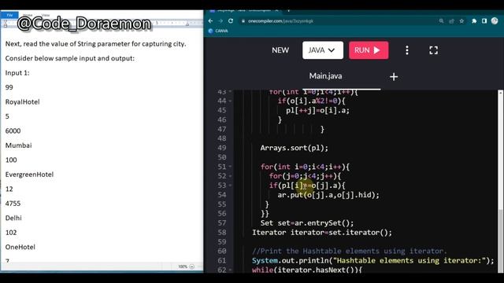This screenshot has width=504, height=283.
Task: Collapse code fold at line 51
Action: point(231,167)
